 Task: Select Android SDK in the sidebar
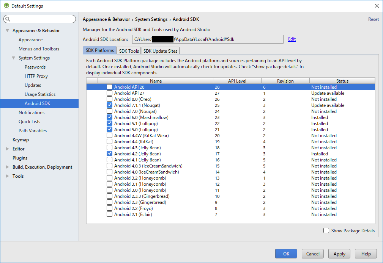[39, 103]
